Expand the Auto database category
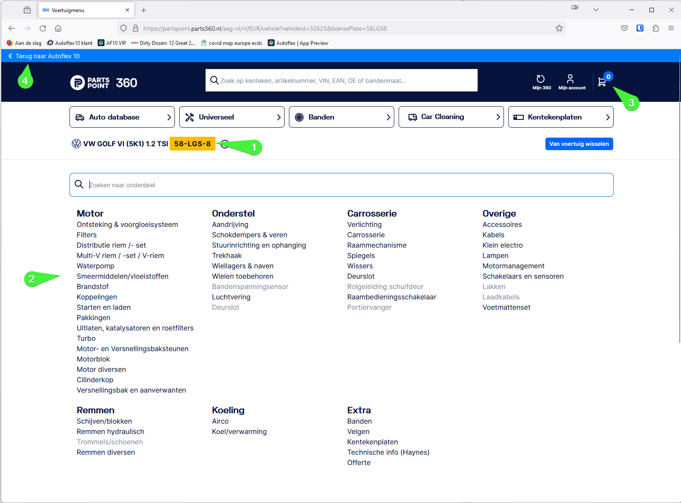681x503 pixels. point(122,117)
